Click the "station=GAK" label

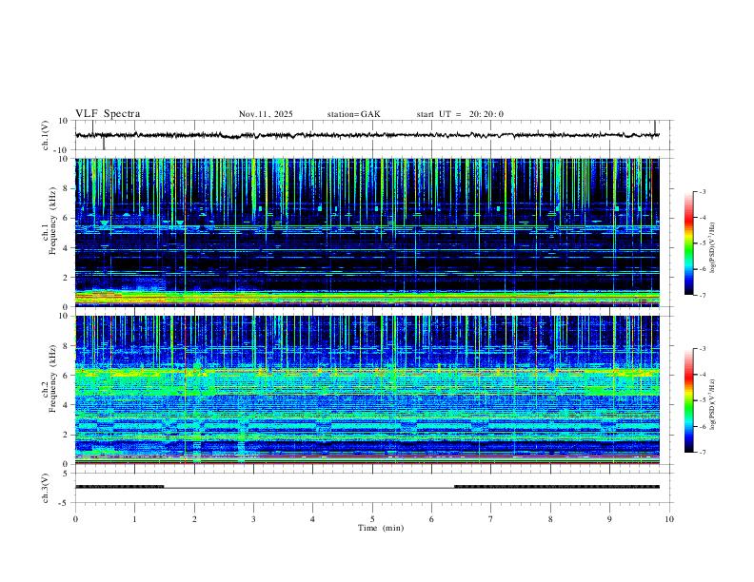tap(353, 114)
